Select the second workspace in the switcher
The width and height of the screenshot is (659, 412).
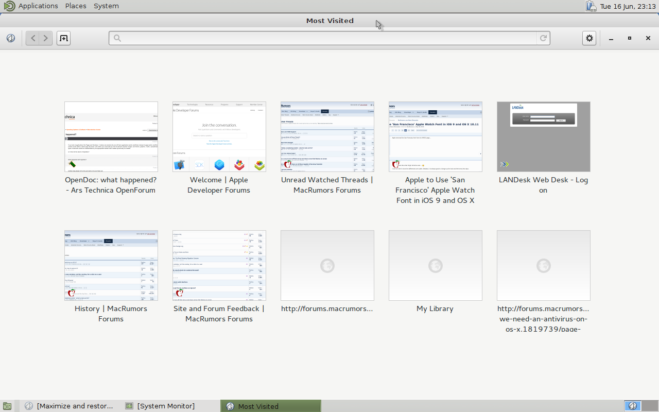pyautogui.click(x=650, y=406)
